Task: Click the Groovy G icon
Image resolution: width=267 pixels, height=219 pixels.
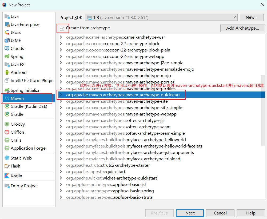Action: 7,124
